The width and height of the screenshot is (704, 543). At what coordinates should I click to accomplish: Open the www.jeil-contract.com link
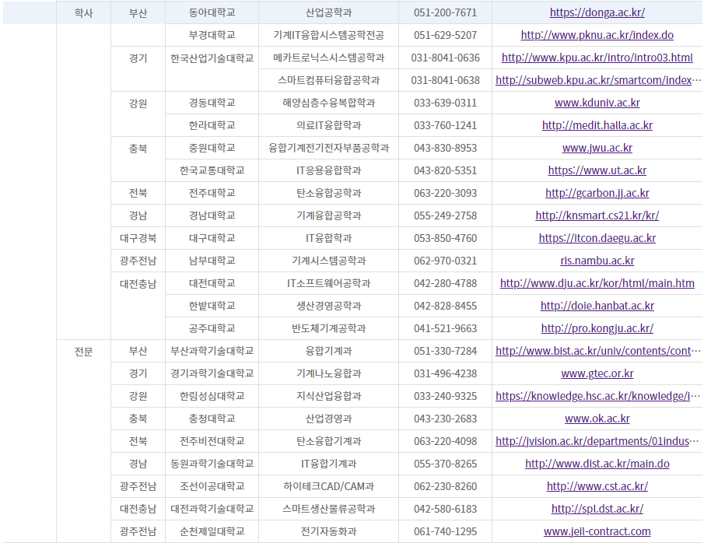(597, 531)
